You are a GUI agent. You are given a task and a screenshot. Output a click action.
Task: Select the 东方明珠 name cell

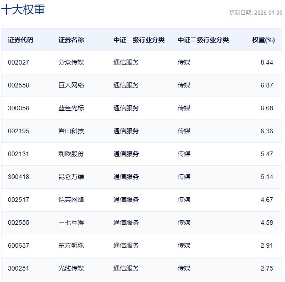coord(71,245)
